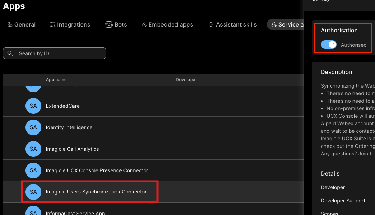Click the InformaCast Service App avatar icon
The height and width of the screenshot is (215, 375).
pyautogui.click(x=33, y=212)
